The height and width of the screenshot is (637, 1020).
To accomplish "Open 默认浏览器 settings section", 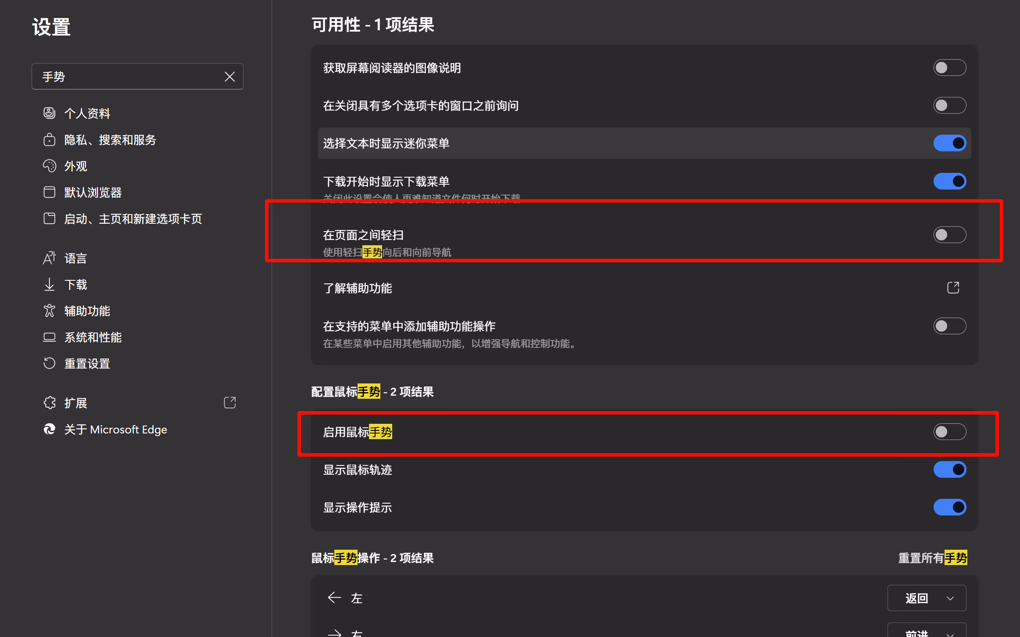I will point(93,192).
